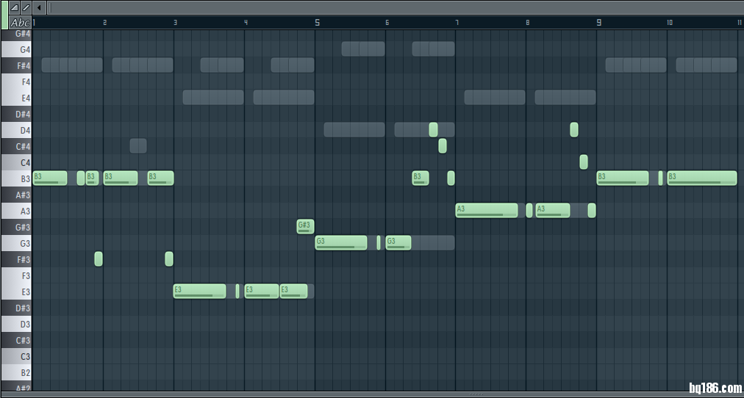Image resolution: width=744 pixels, height=398 pixels.
Task: Click bar 5 on the timeline ruler
Action: tap(318, 23)
